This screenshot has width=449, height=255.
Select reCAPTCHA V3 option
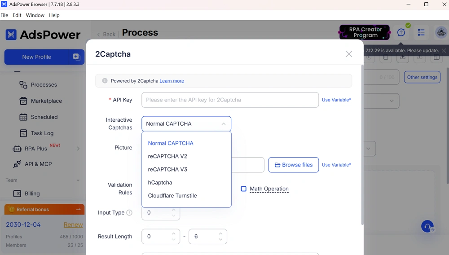(x=167, y=169)
